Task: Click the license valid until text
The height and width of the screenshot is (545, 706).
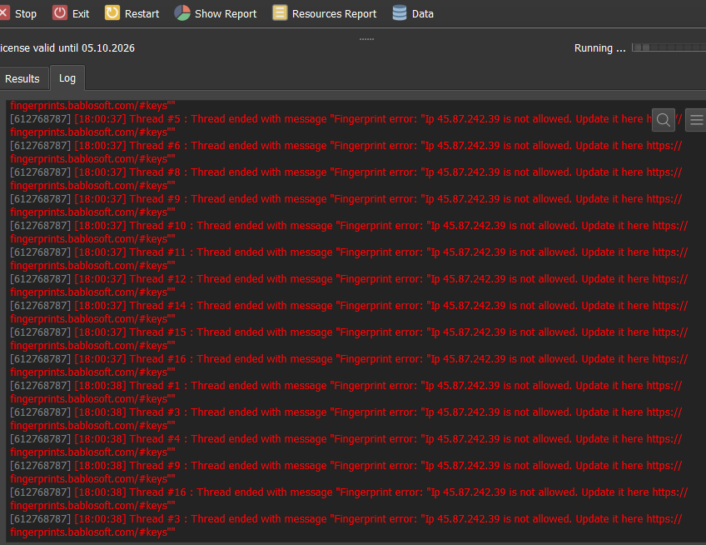Action: [67, 48]
